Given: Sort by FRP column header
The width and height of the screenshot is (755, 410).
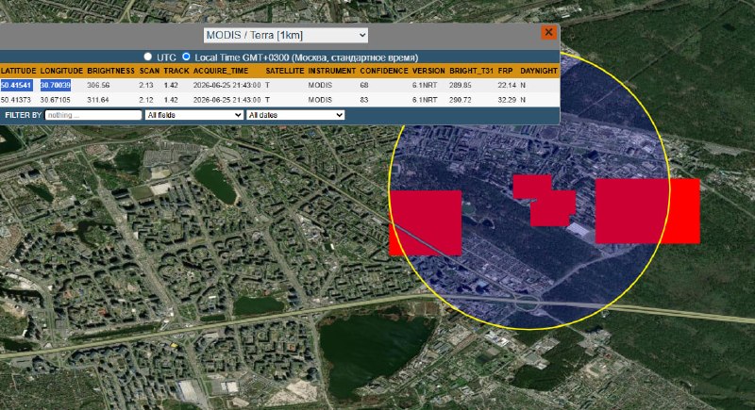Looking at the screenshot, I should click(x=505, y=71).
